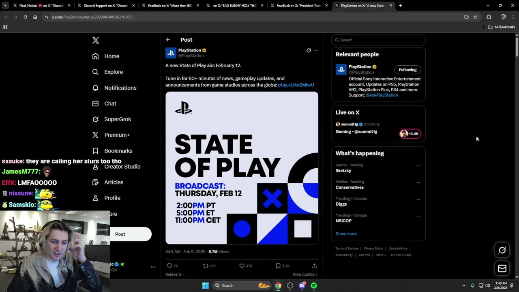The width and height of the screenshot is (519, 292).
Task: Open the Terms of Service link
Action: pos(347,249)
